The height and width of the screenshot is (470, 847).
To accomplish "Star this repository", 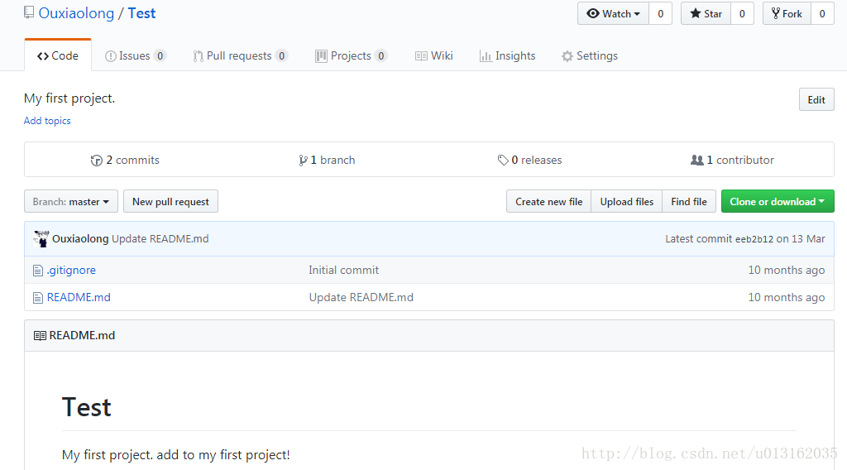I will (706, 13).
